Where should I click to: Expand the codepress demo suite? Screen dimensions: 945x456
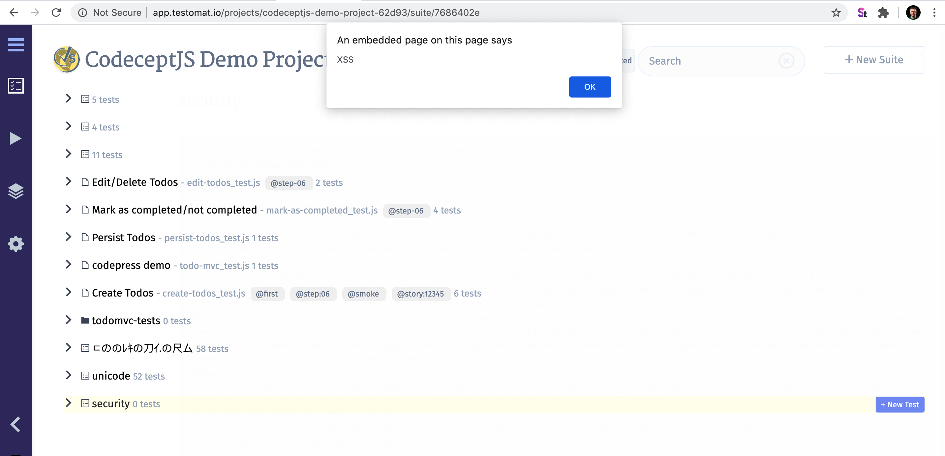tap(68, 264)
